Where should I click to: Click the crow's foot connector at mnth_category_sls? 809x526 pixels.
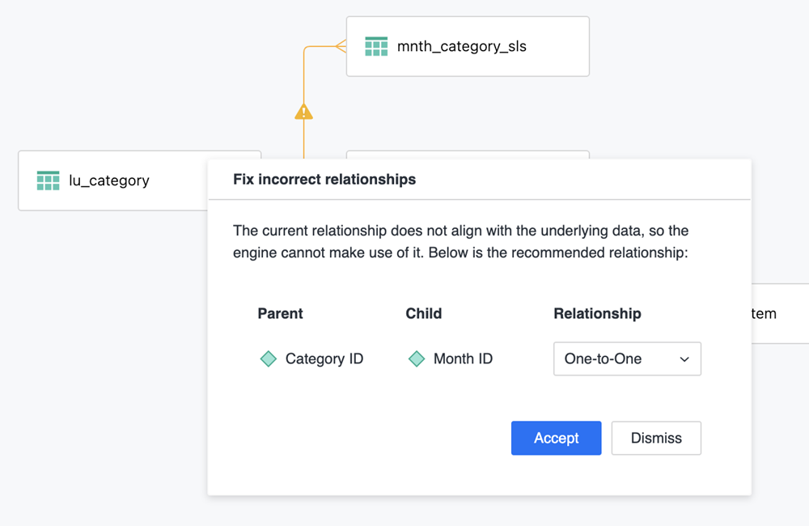click(340, 46)
